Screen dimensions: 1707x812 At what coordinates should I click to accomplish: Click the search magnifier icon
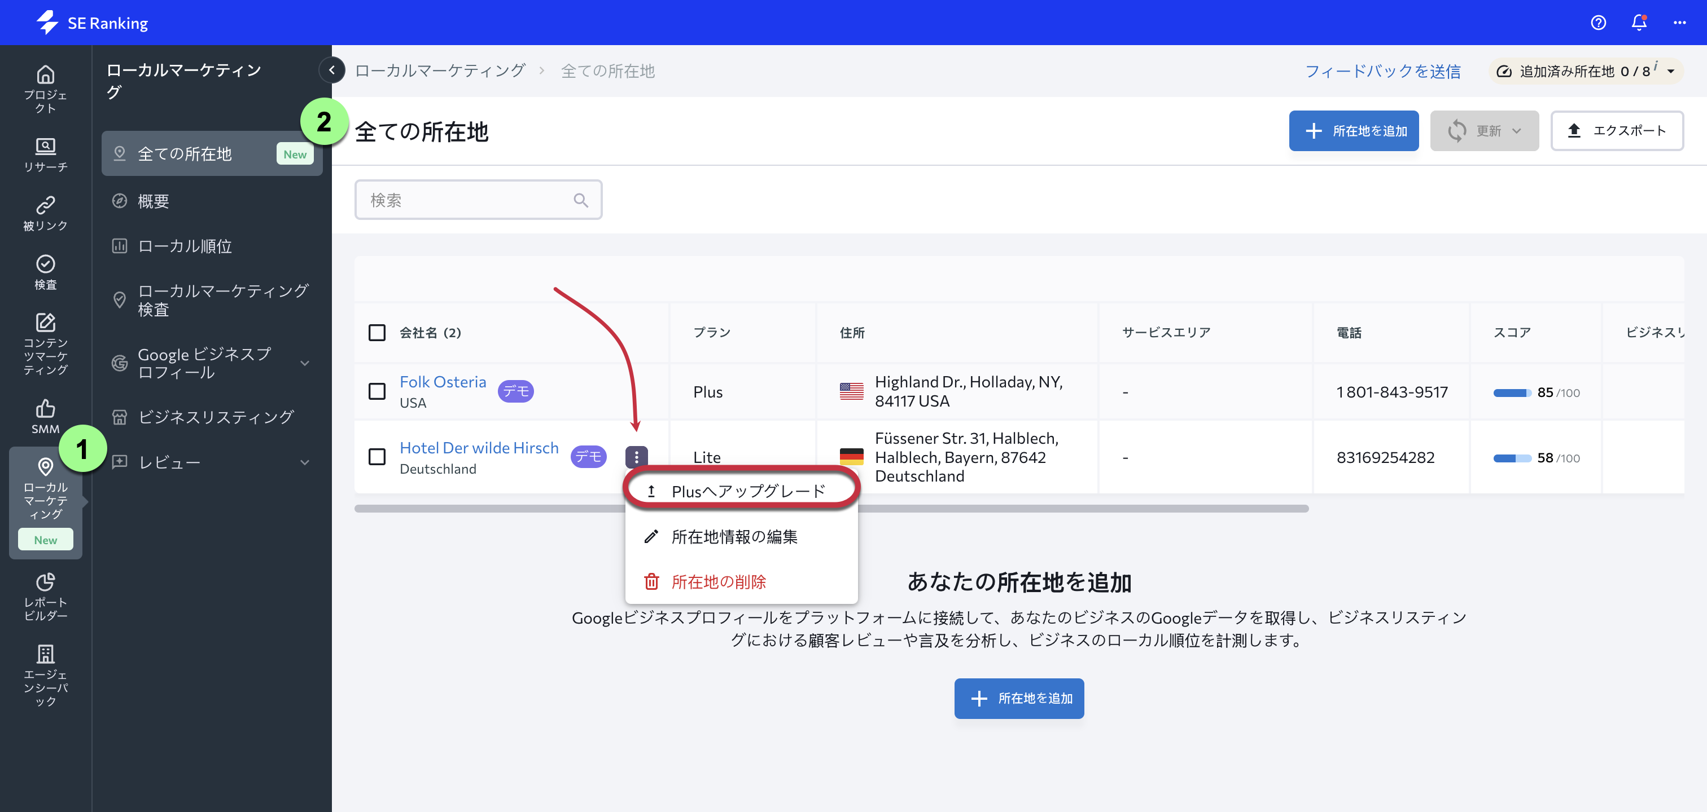pos(580,200)
